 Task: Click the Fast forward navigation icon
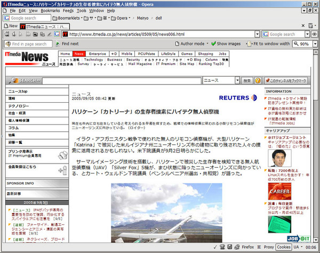(x=28, y=34)
